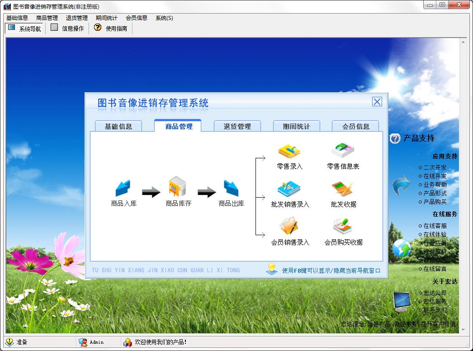Viewport: 473px width, 351px height.
Task: Click the 在线客服 link
Action: coord(435,226)
